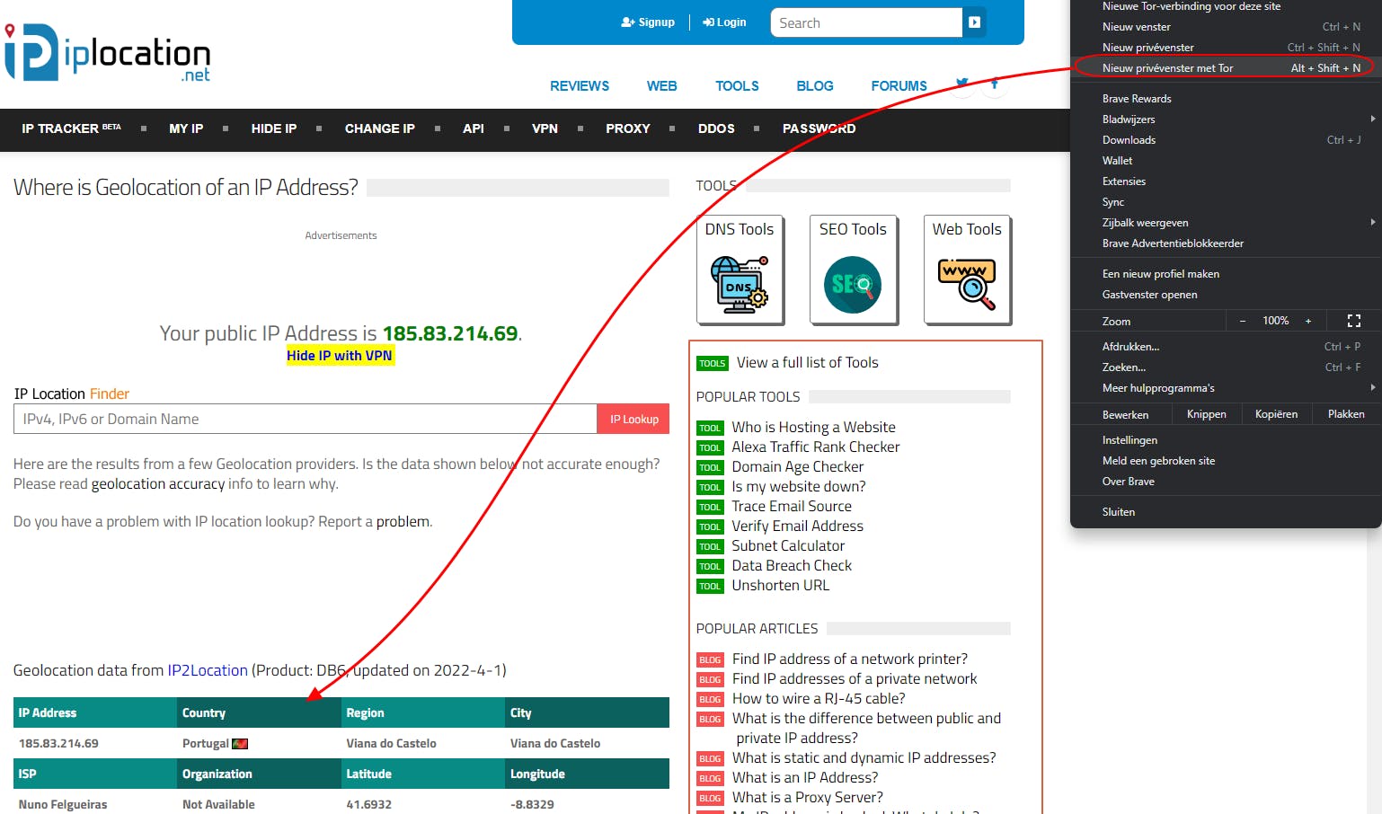Focus the Search input field
Viewport: 1382px width, 814px height.
click(866, 22)
